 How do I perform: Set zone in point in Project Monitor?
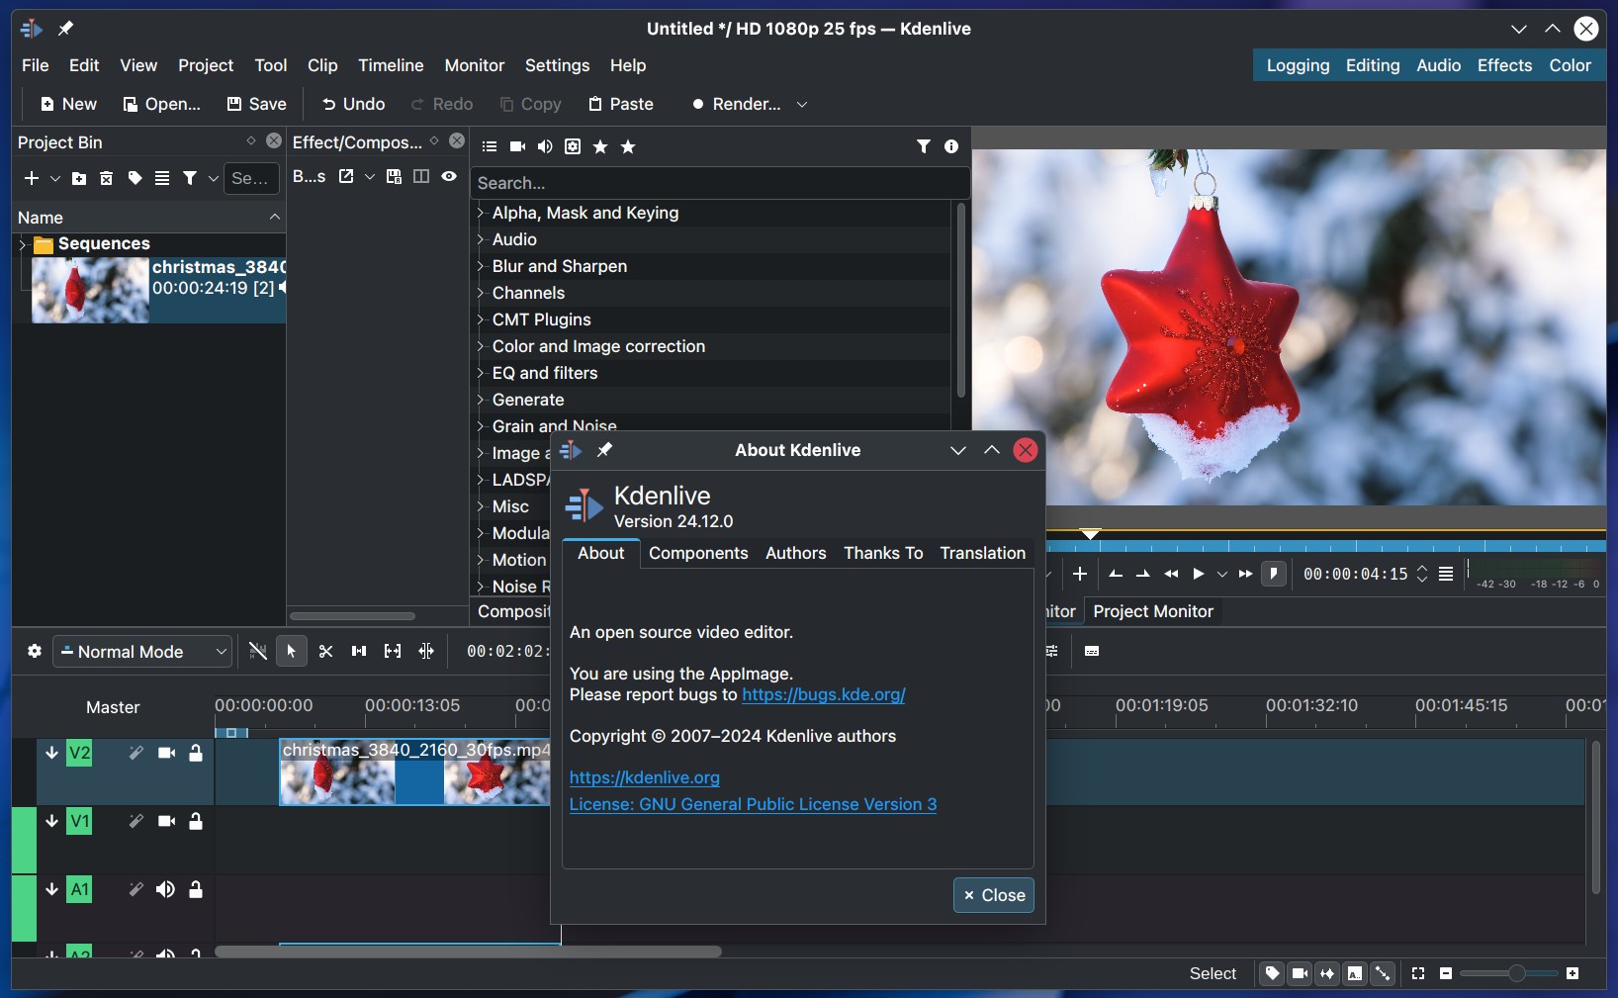click(1116, 574)
